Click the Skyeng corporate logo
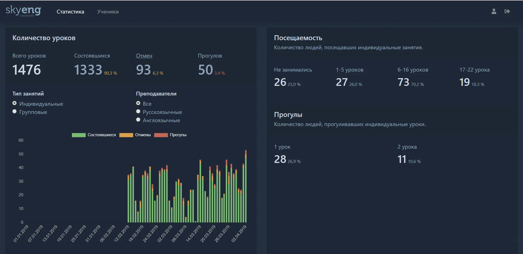The height and width of the screenshot is (254, 523). tap(23, 11)
